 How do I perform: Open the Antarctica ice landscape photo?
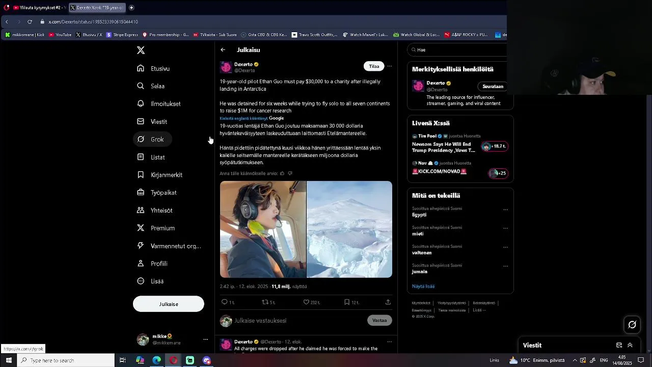click(349, 229)
